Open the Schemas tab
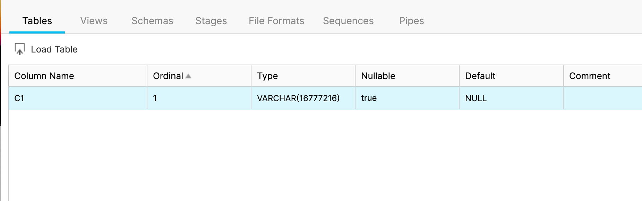 (x=152, y=21)
